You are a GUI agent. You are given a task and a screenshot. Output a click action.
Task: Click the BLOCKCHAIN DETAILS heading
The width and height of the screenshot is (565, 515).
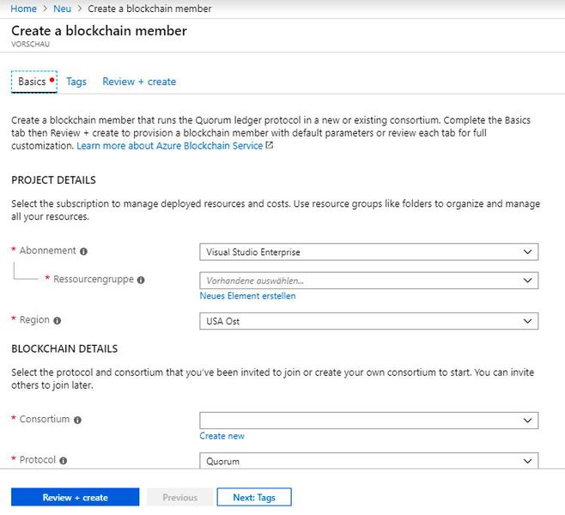pyautogui.click(x=64, y=348)
